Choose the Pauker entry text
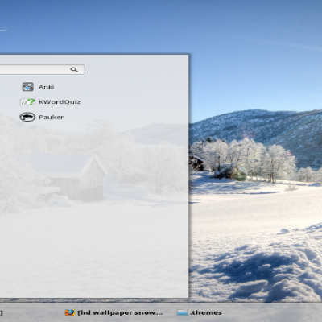This screenshot has width=322, height=322. pos(52,118)
